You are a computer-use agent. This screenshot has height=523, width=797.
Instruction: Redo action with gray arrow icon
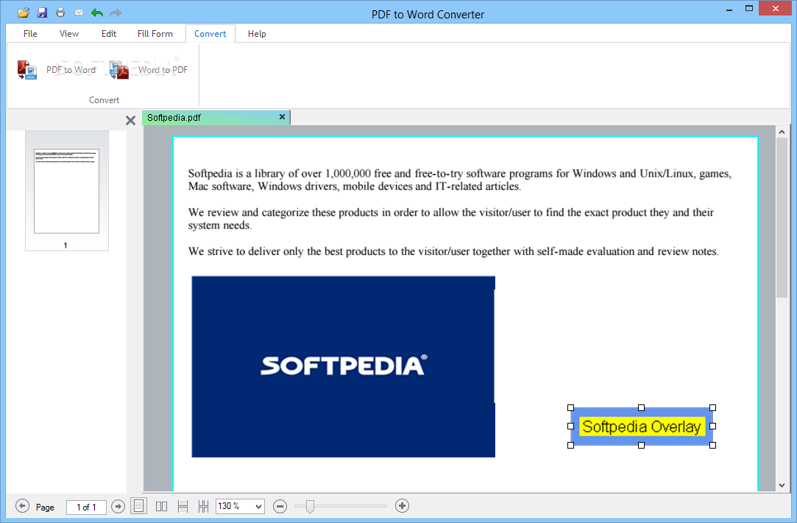point(116,13)
